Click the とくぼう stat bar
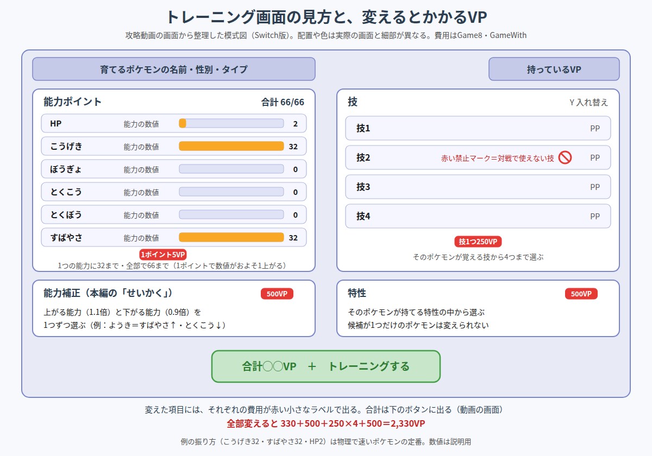652x456 pixels. tap(231, 214)
